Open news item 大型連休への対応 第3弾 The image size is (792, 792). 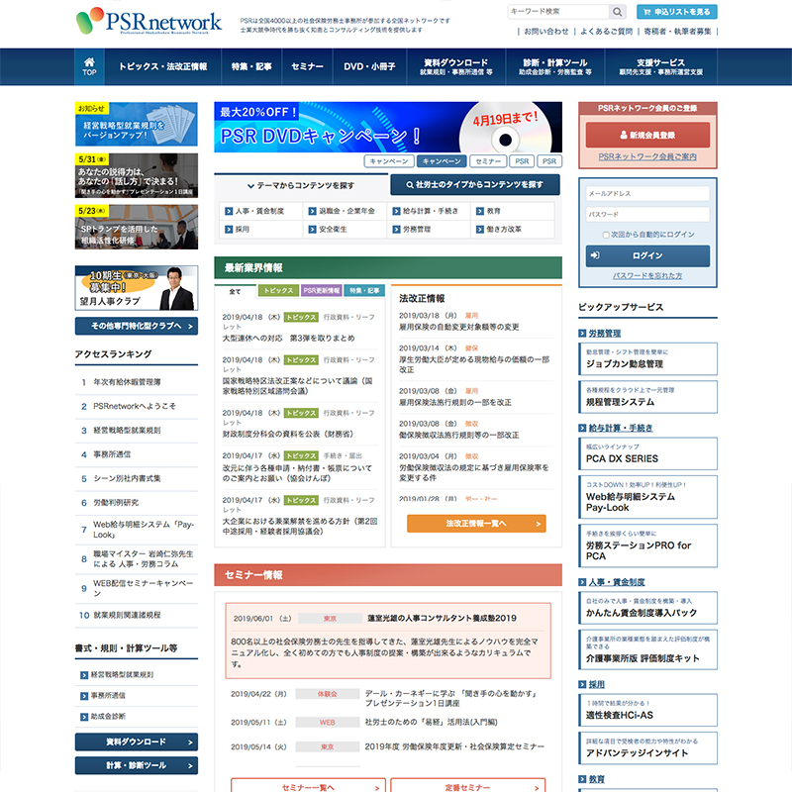point(288,339)
